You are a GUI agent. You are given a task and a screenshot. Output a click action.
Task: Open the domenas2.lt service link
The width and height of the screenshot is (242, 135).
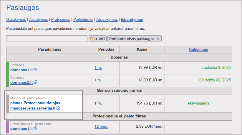coord(21,82)
